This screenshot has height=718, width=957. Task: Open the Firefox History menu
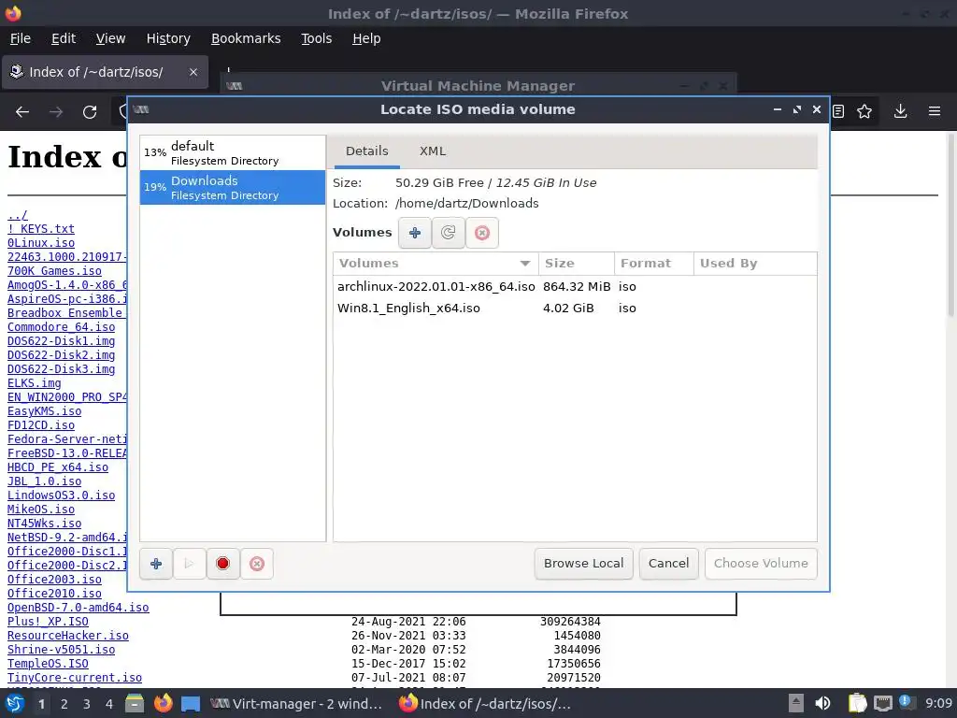pos(168,38)
